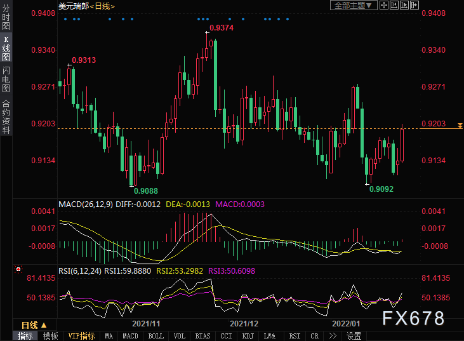Enable the BOLL indicator

pyautogui.click(x=155, y=336)
